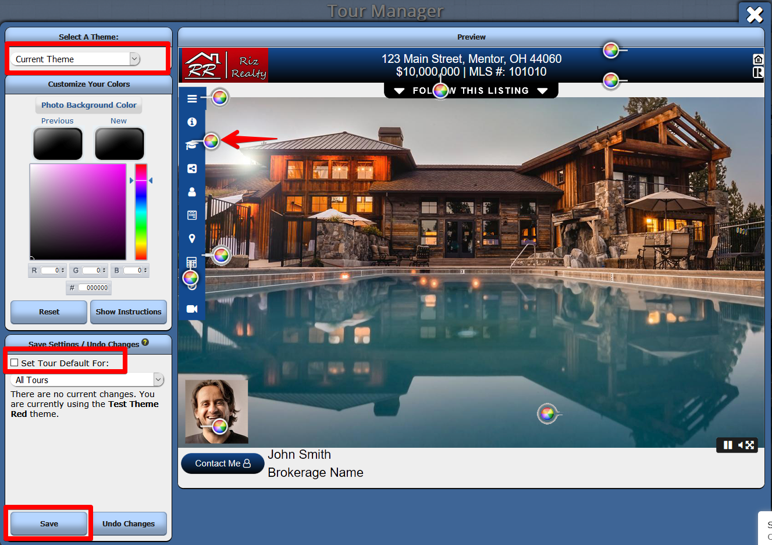
Task: Click the share icon in sidebar
Action: 192,169
